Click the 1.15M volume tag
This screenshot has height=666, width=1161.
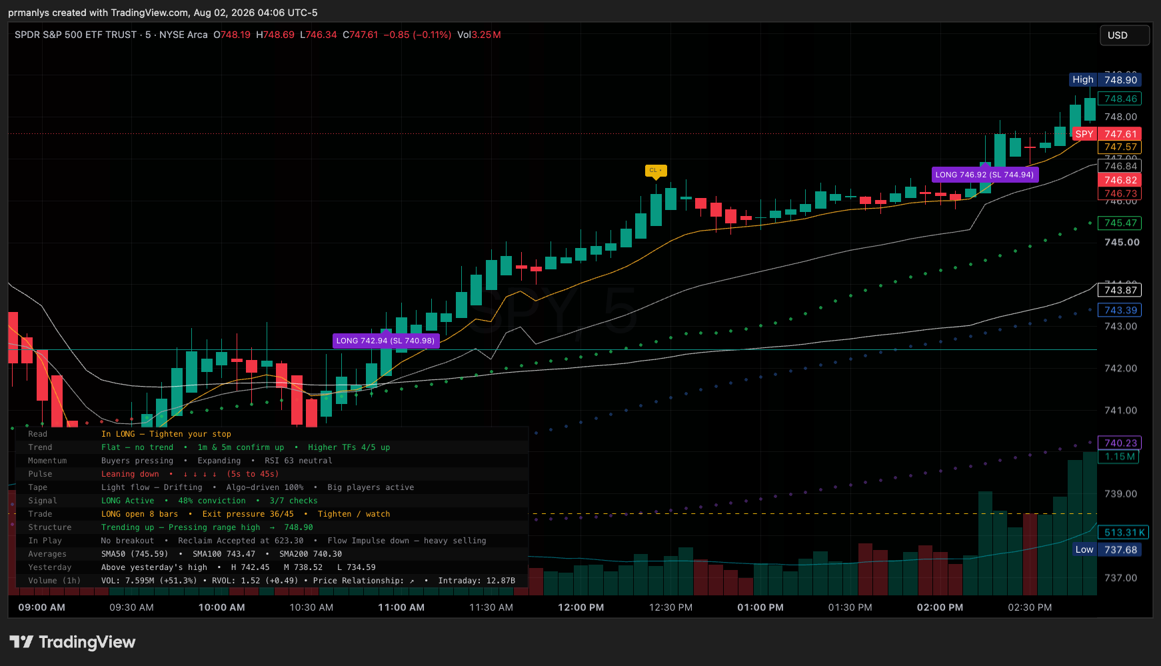[1119, 457]
